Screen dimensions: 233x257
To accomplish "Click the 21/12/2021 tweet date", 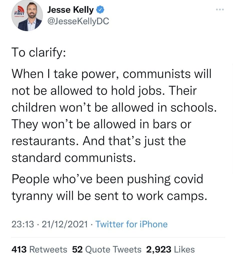I will coord(65,224).
